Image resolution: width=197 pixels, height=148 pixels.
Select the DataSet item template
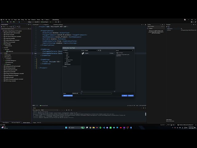click(98, 53)
